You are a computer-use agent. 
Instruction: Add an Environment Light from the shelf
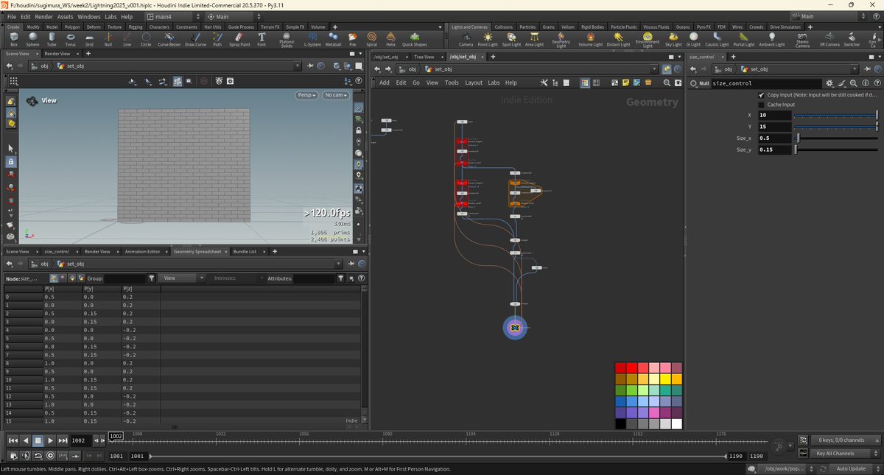click(x=648, y=40)
